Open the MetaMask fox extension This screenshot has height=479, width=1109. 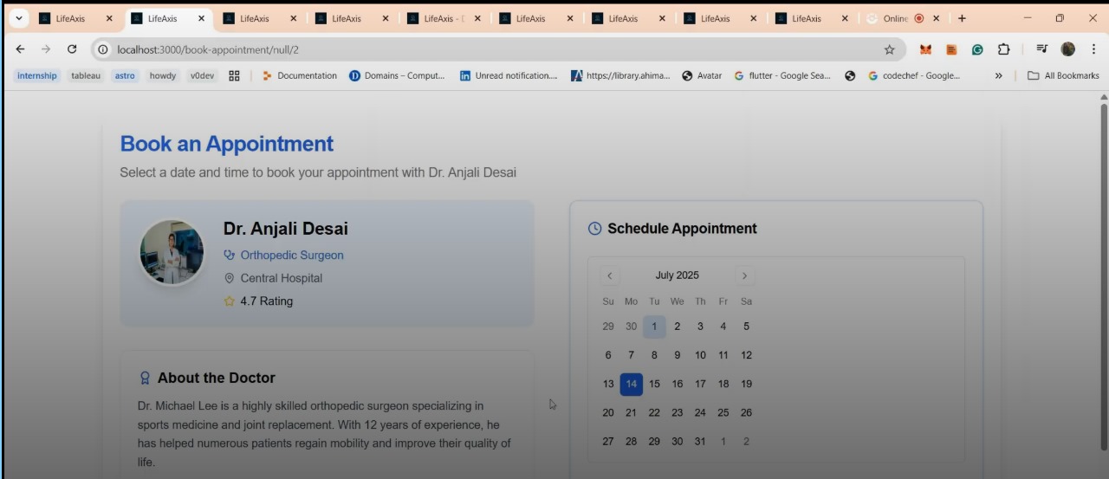[925, 50]
